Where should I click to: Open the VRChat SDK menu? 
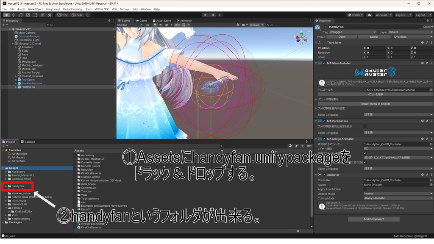[102, 8]
